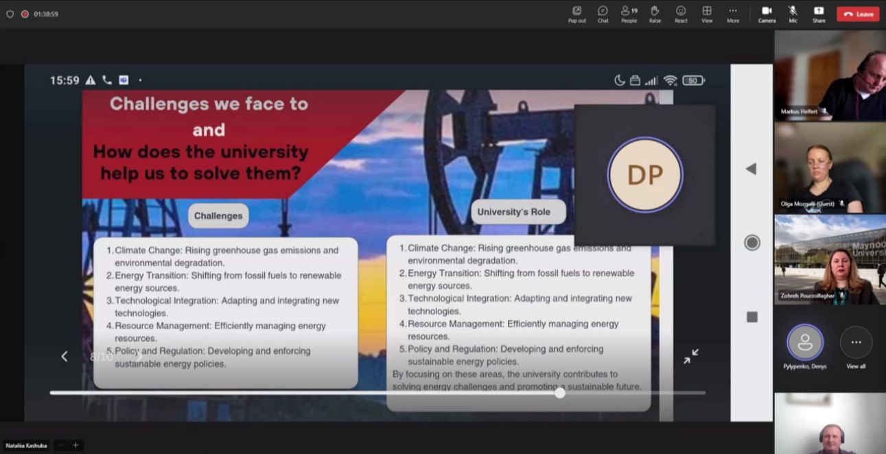Screen dimensions: 886x454
Task: Toggle the Camera on or off
Action: pos(767,14)
